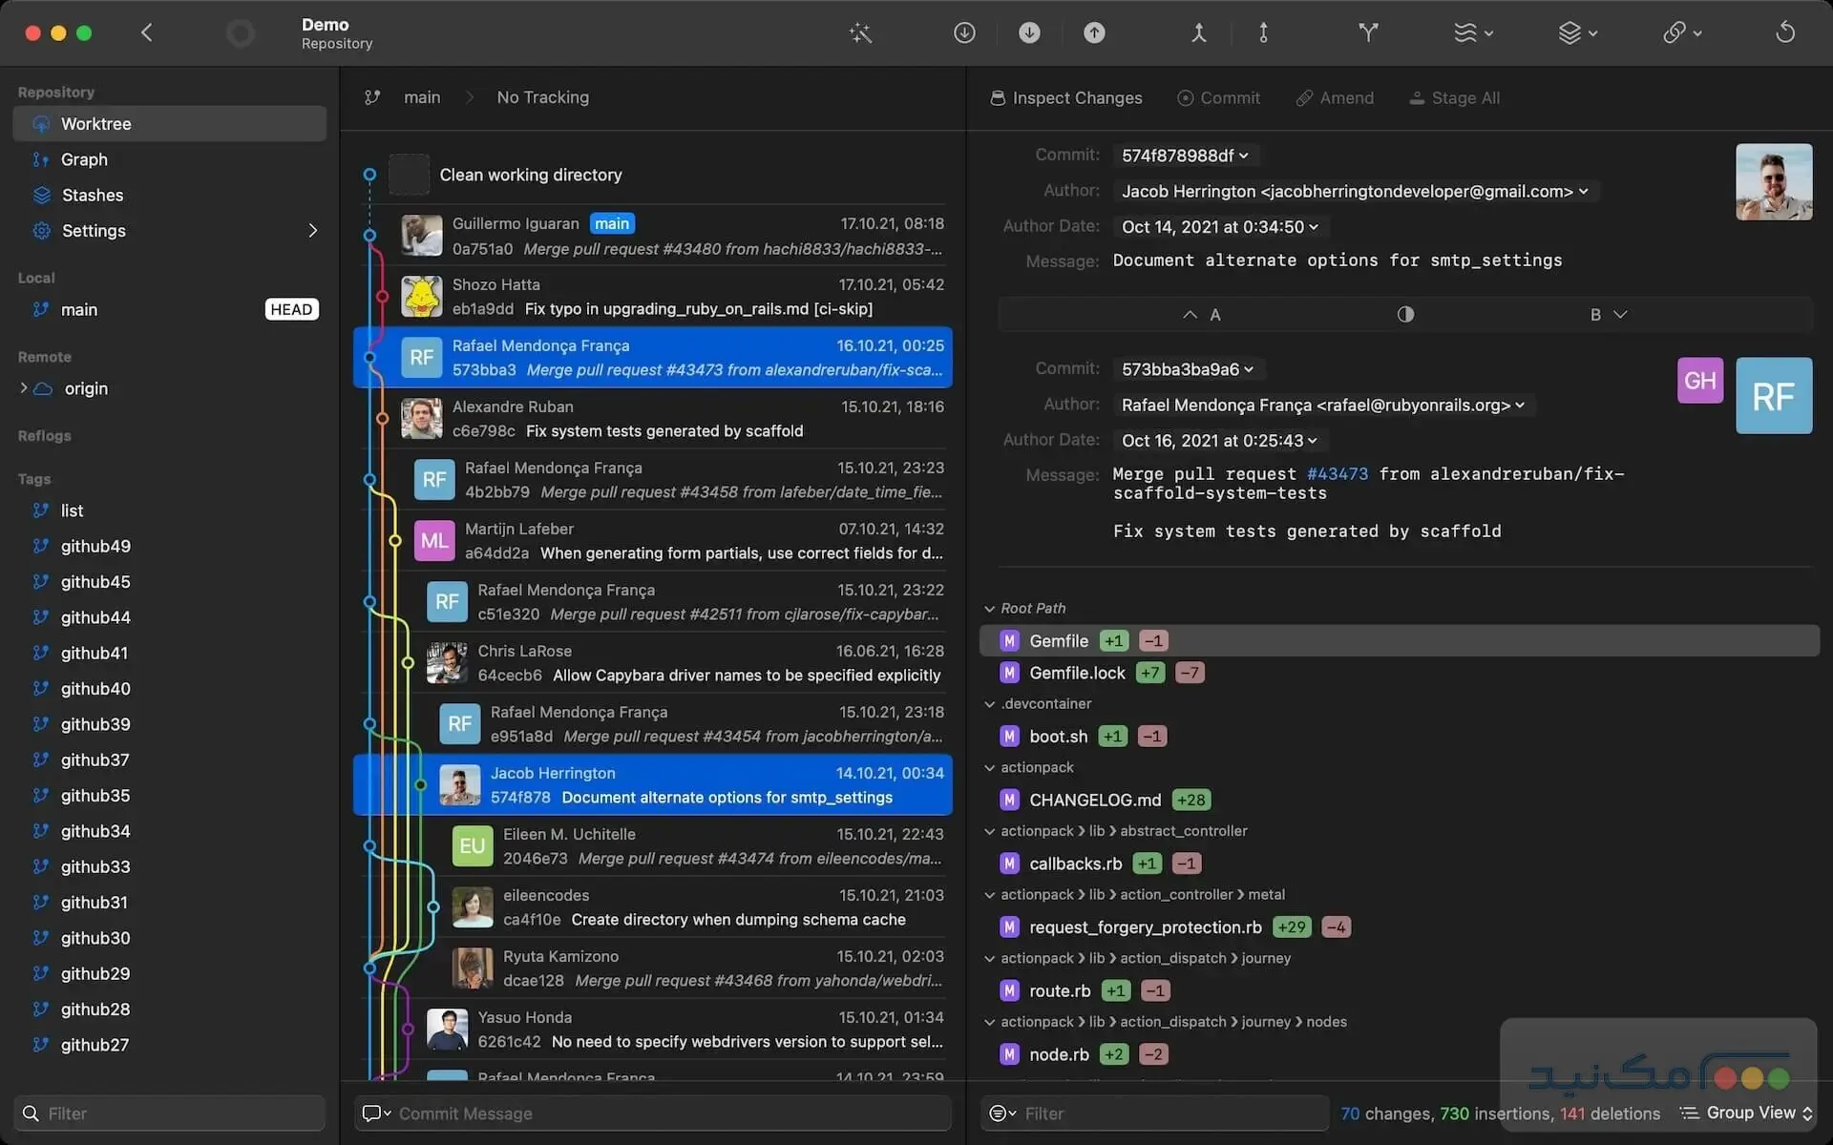Open Rafael Mendonça França author dropdown
Viewport: 1833px width, 1145px height.
coord(1323,405)
